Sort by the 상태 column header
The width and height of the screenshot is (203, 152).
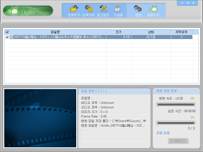point(151,32)
